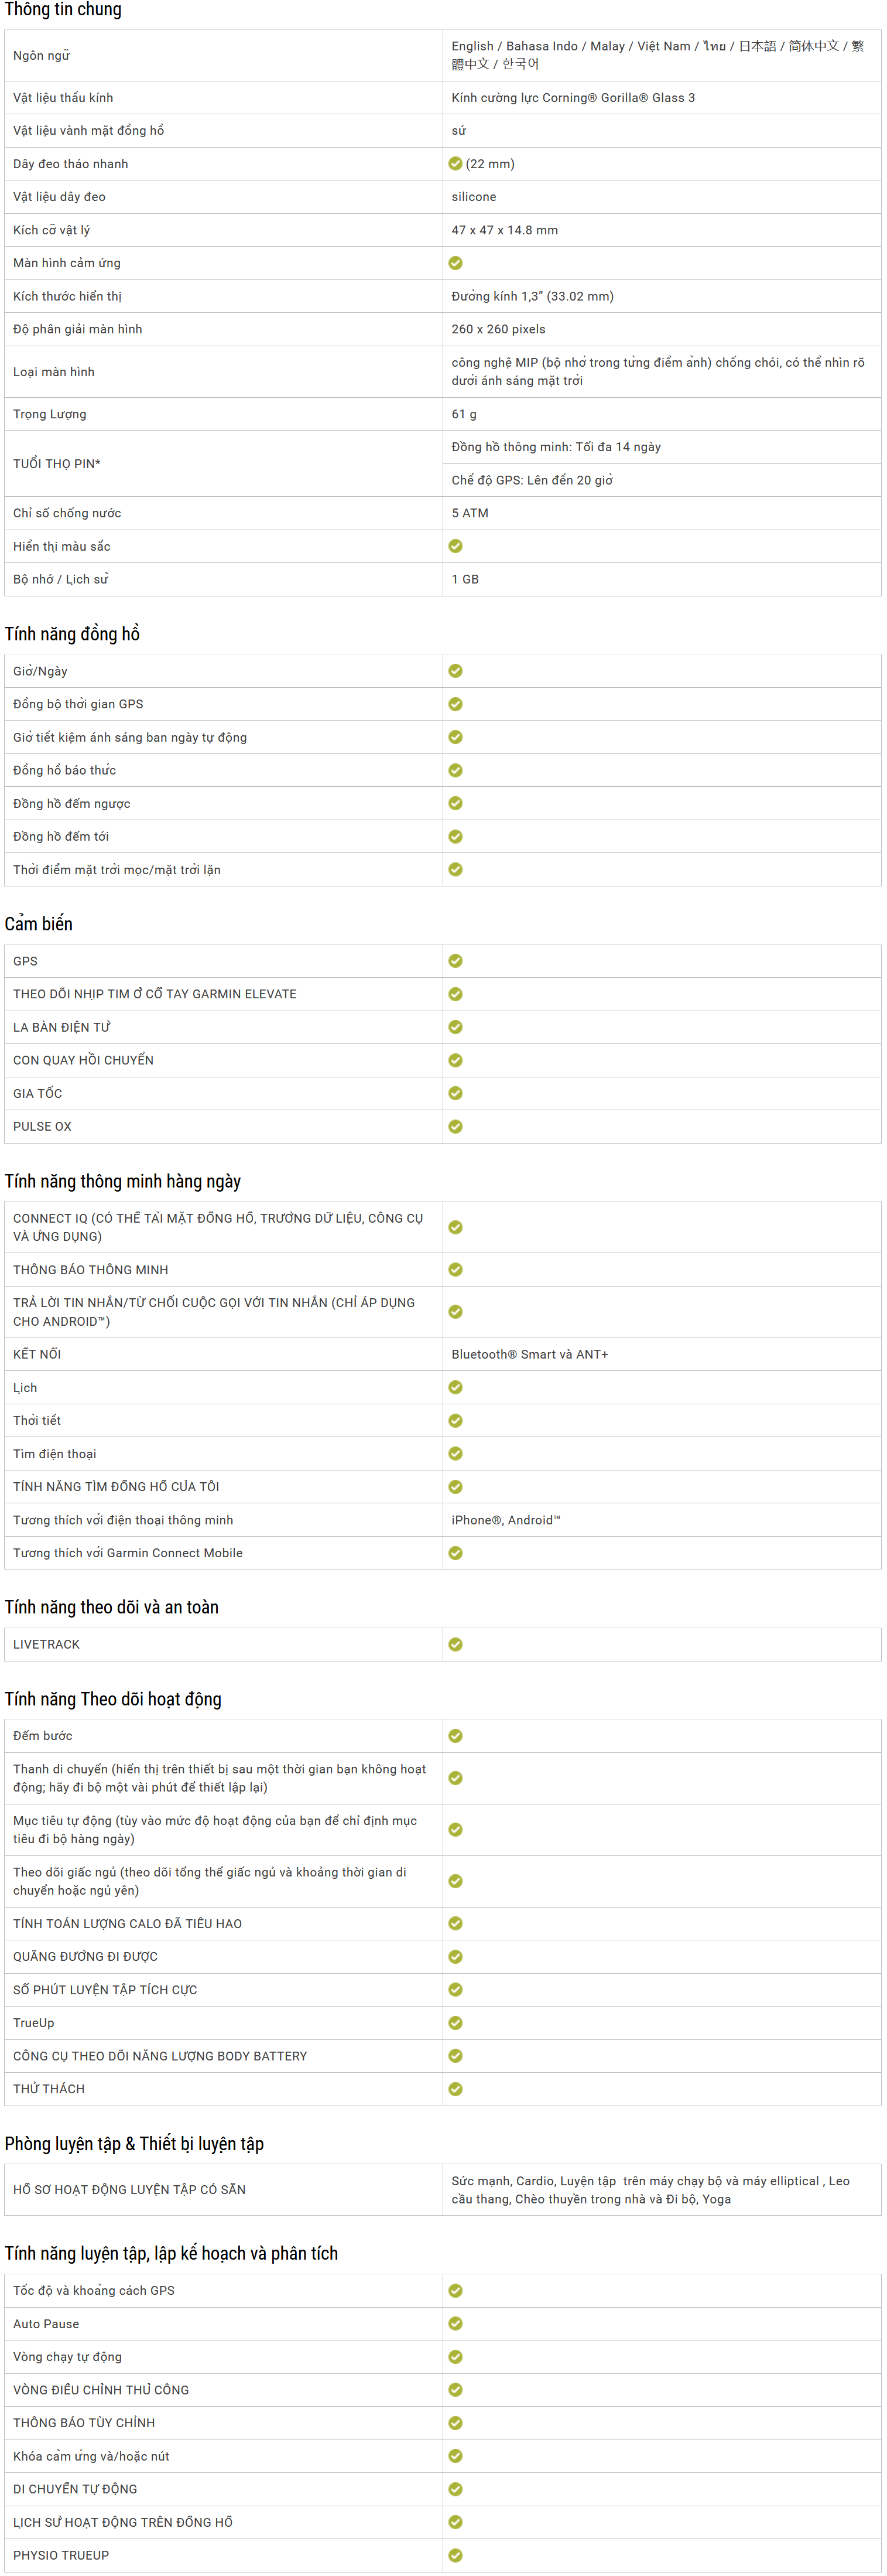The width and height of the screenshot is (887, 2576).
Task: Click the Kính cường lực Corning Gorilla Glass 3 text
Action: (x=573, y=98)
